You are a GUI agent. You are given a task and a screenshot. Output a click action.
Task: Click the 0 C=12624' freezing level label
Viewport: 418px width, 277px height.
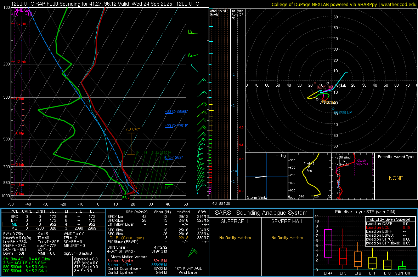[x=175, y=157]
